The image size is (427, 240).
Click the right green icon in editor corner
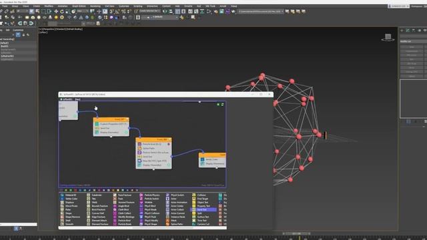pos(222,105)
